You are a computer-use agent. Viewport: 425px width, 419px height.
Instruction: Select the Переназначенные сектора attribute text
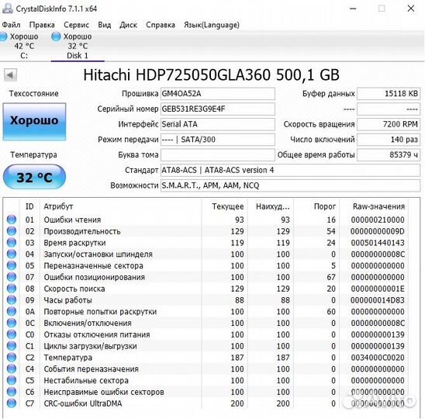coord(94,265)
